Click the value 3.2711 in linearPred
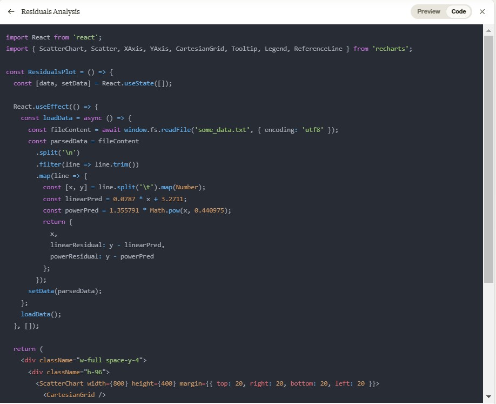 point(172,199)
